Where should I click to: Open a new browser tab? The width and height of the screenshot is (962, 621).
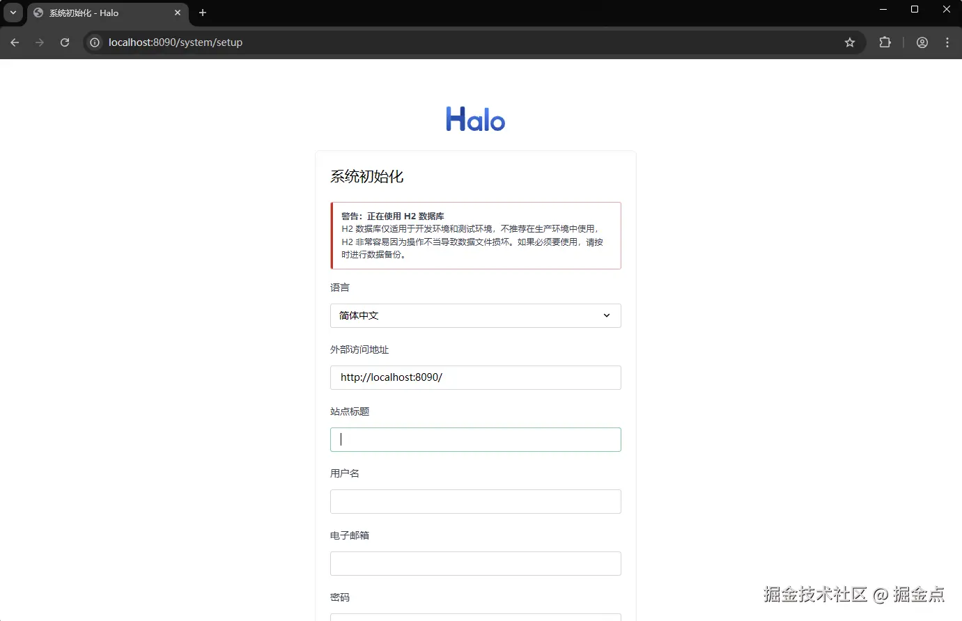[203, 13]
